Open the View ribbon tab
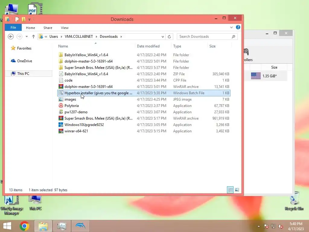The image size is (309, 232). click(65, 28)
